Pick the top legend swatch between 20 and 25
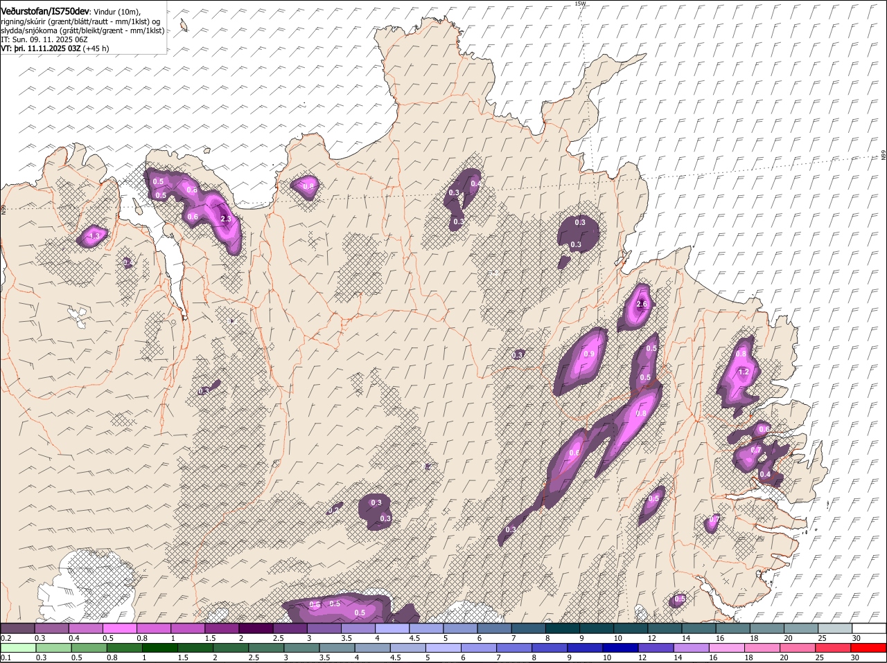The width and height of the screenshot is (887, 663). pyautogui.click(x=801, y=628)
